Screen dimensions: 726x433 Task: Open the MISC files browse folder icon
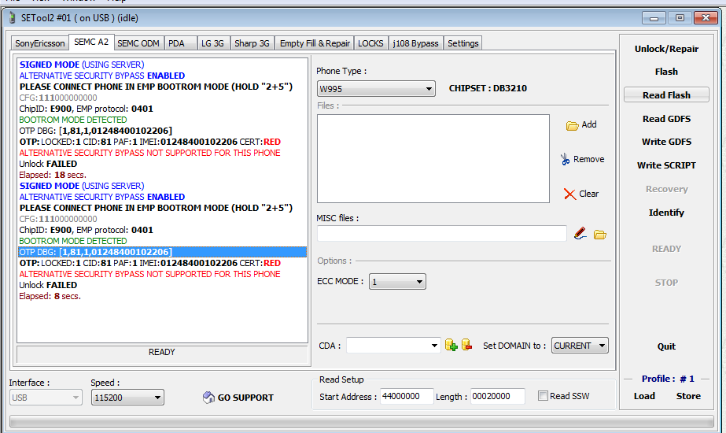point(600,235)
